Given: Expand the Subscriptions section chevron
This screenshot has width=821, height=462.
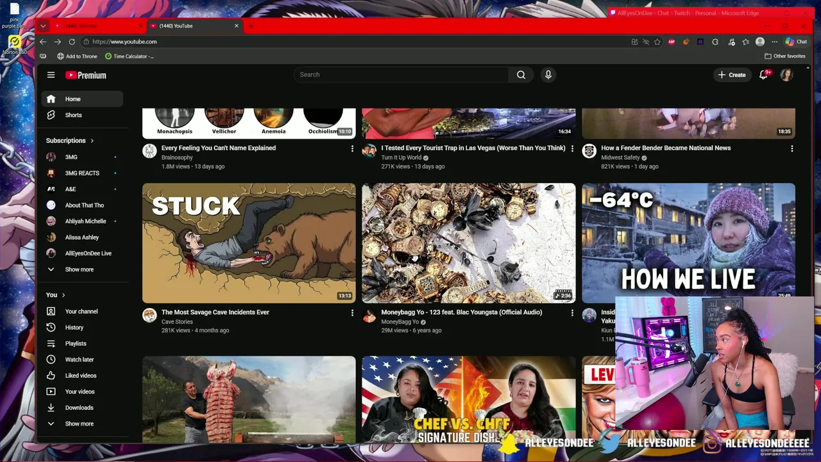Looking at the screenshot, I should point(92,141).
